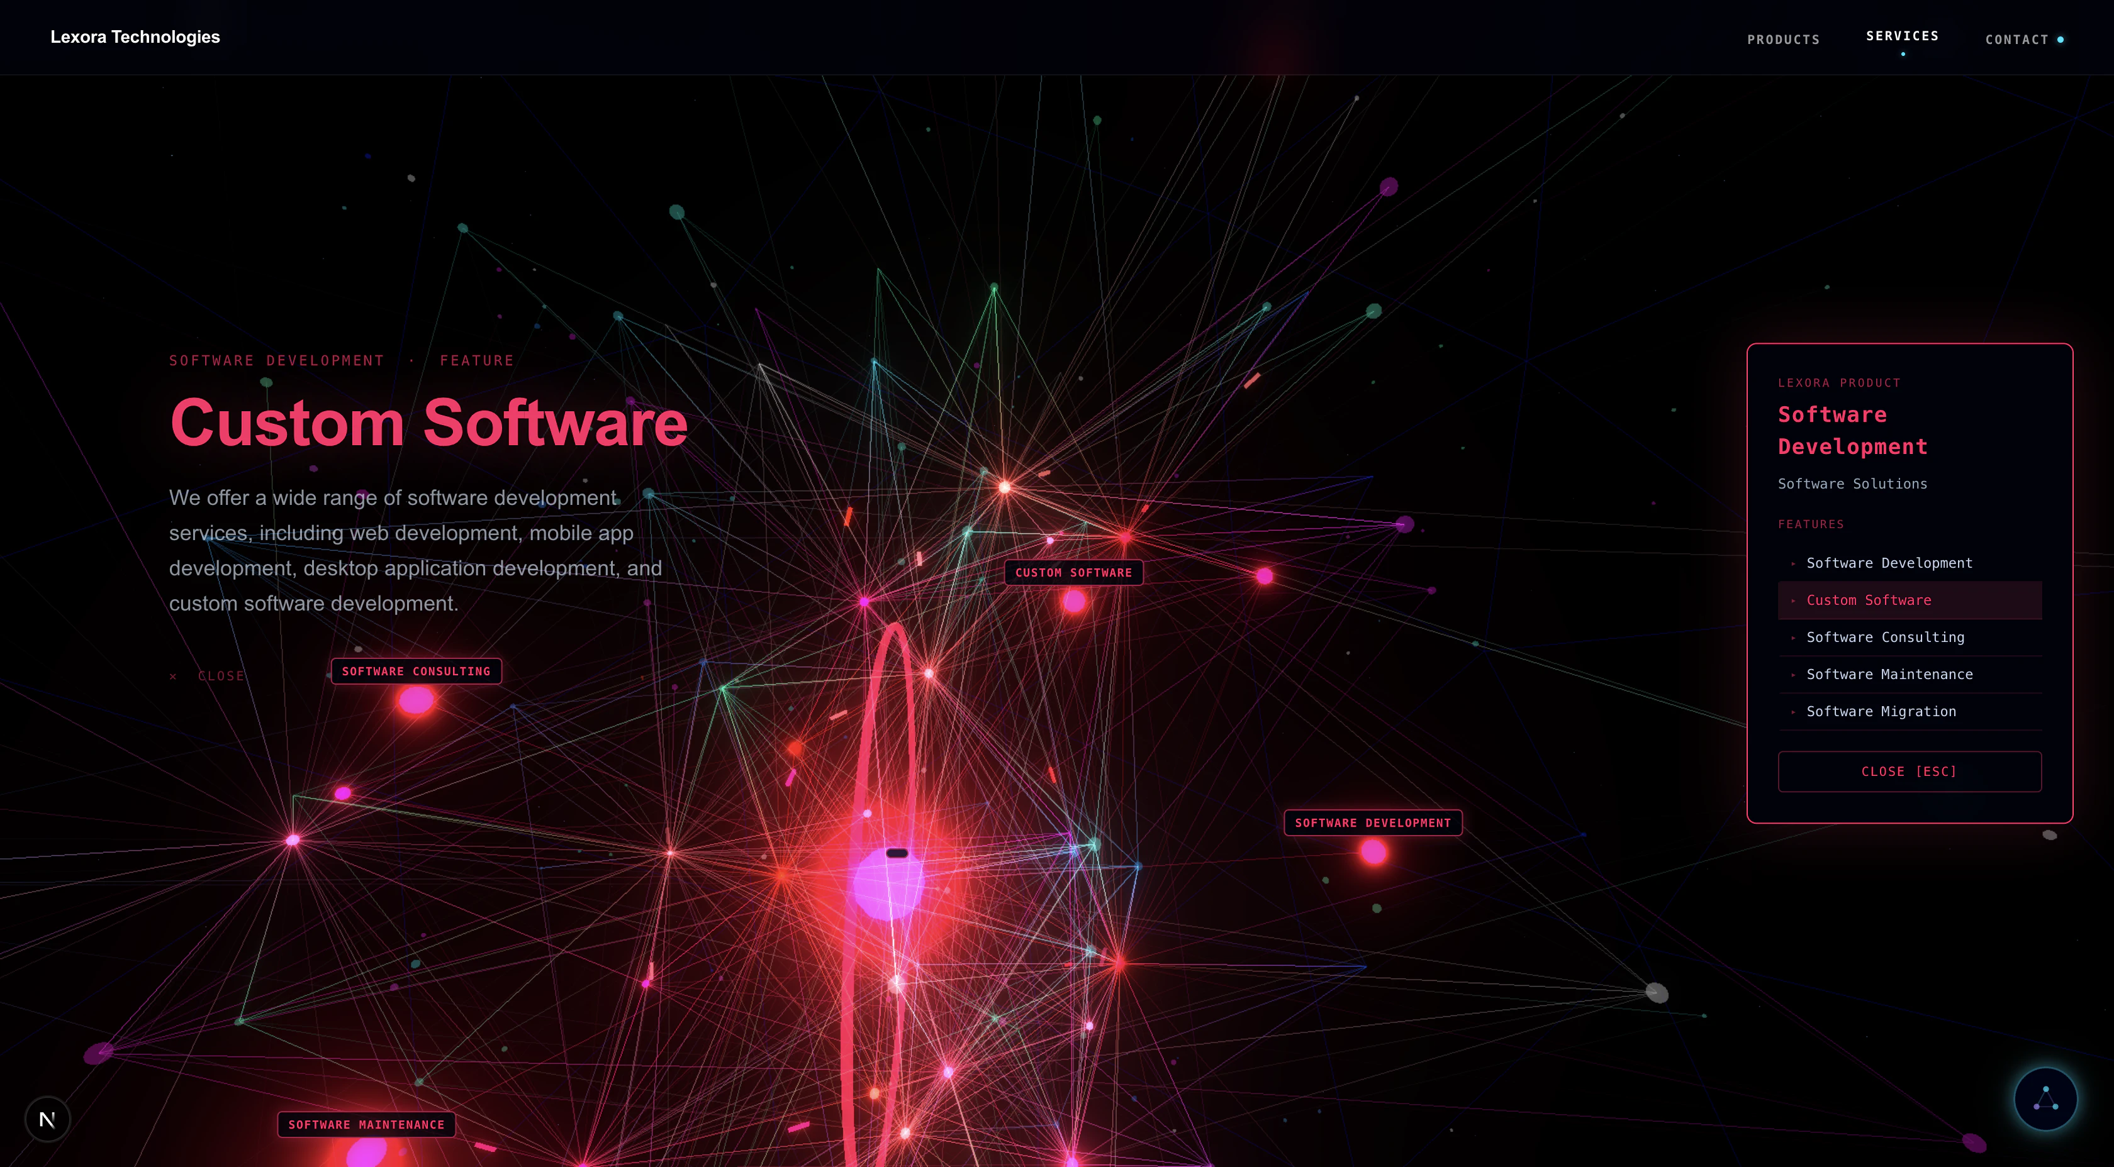
Task: Open the Next.js dev tools badge
Action: [x=48, y=1119]
